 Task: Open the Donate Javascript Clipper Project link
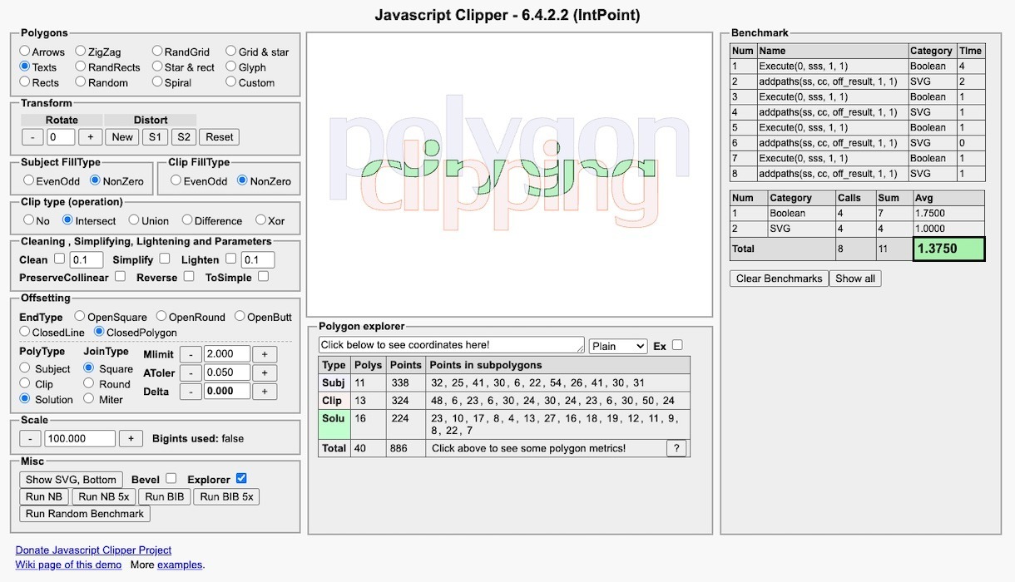[x=93, y=550]
